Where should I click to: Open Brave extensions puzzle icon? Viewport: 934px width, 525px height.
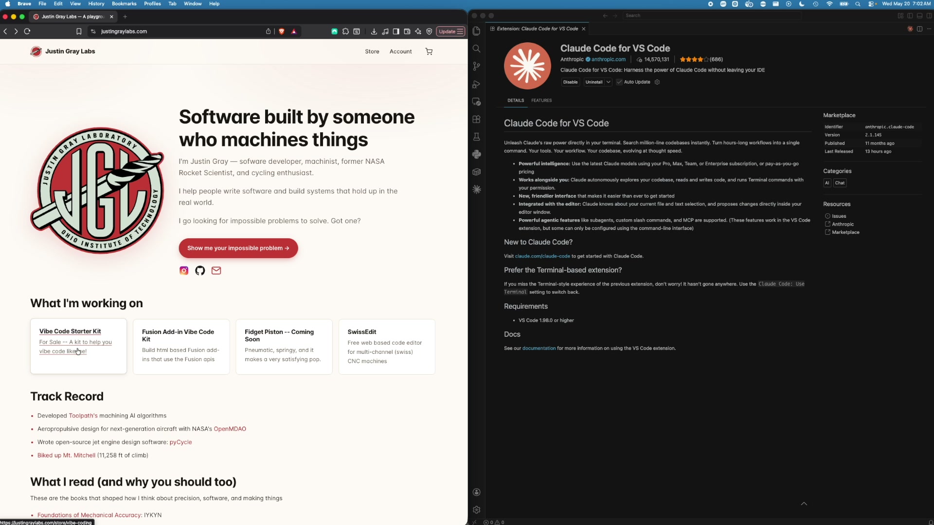point(345,32)
